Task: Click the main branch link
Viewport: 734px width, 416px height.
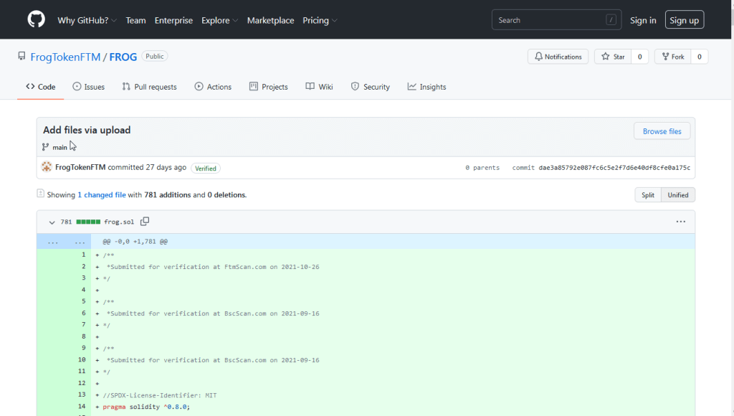Action: 59,147
